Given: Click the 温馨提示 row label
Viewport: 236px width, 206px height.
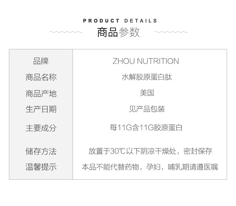Looking at the screenshot, I should (x=41, y=167).
